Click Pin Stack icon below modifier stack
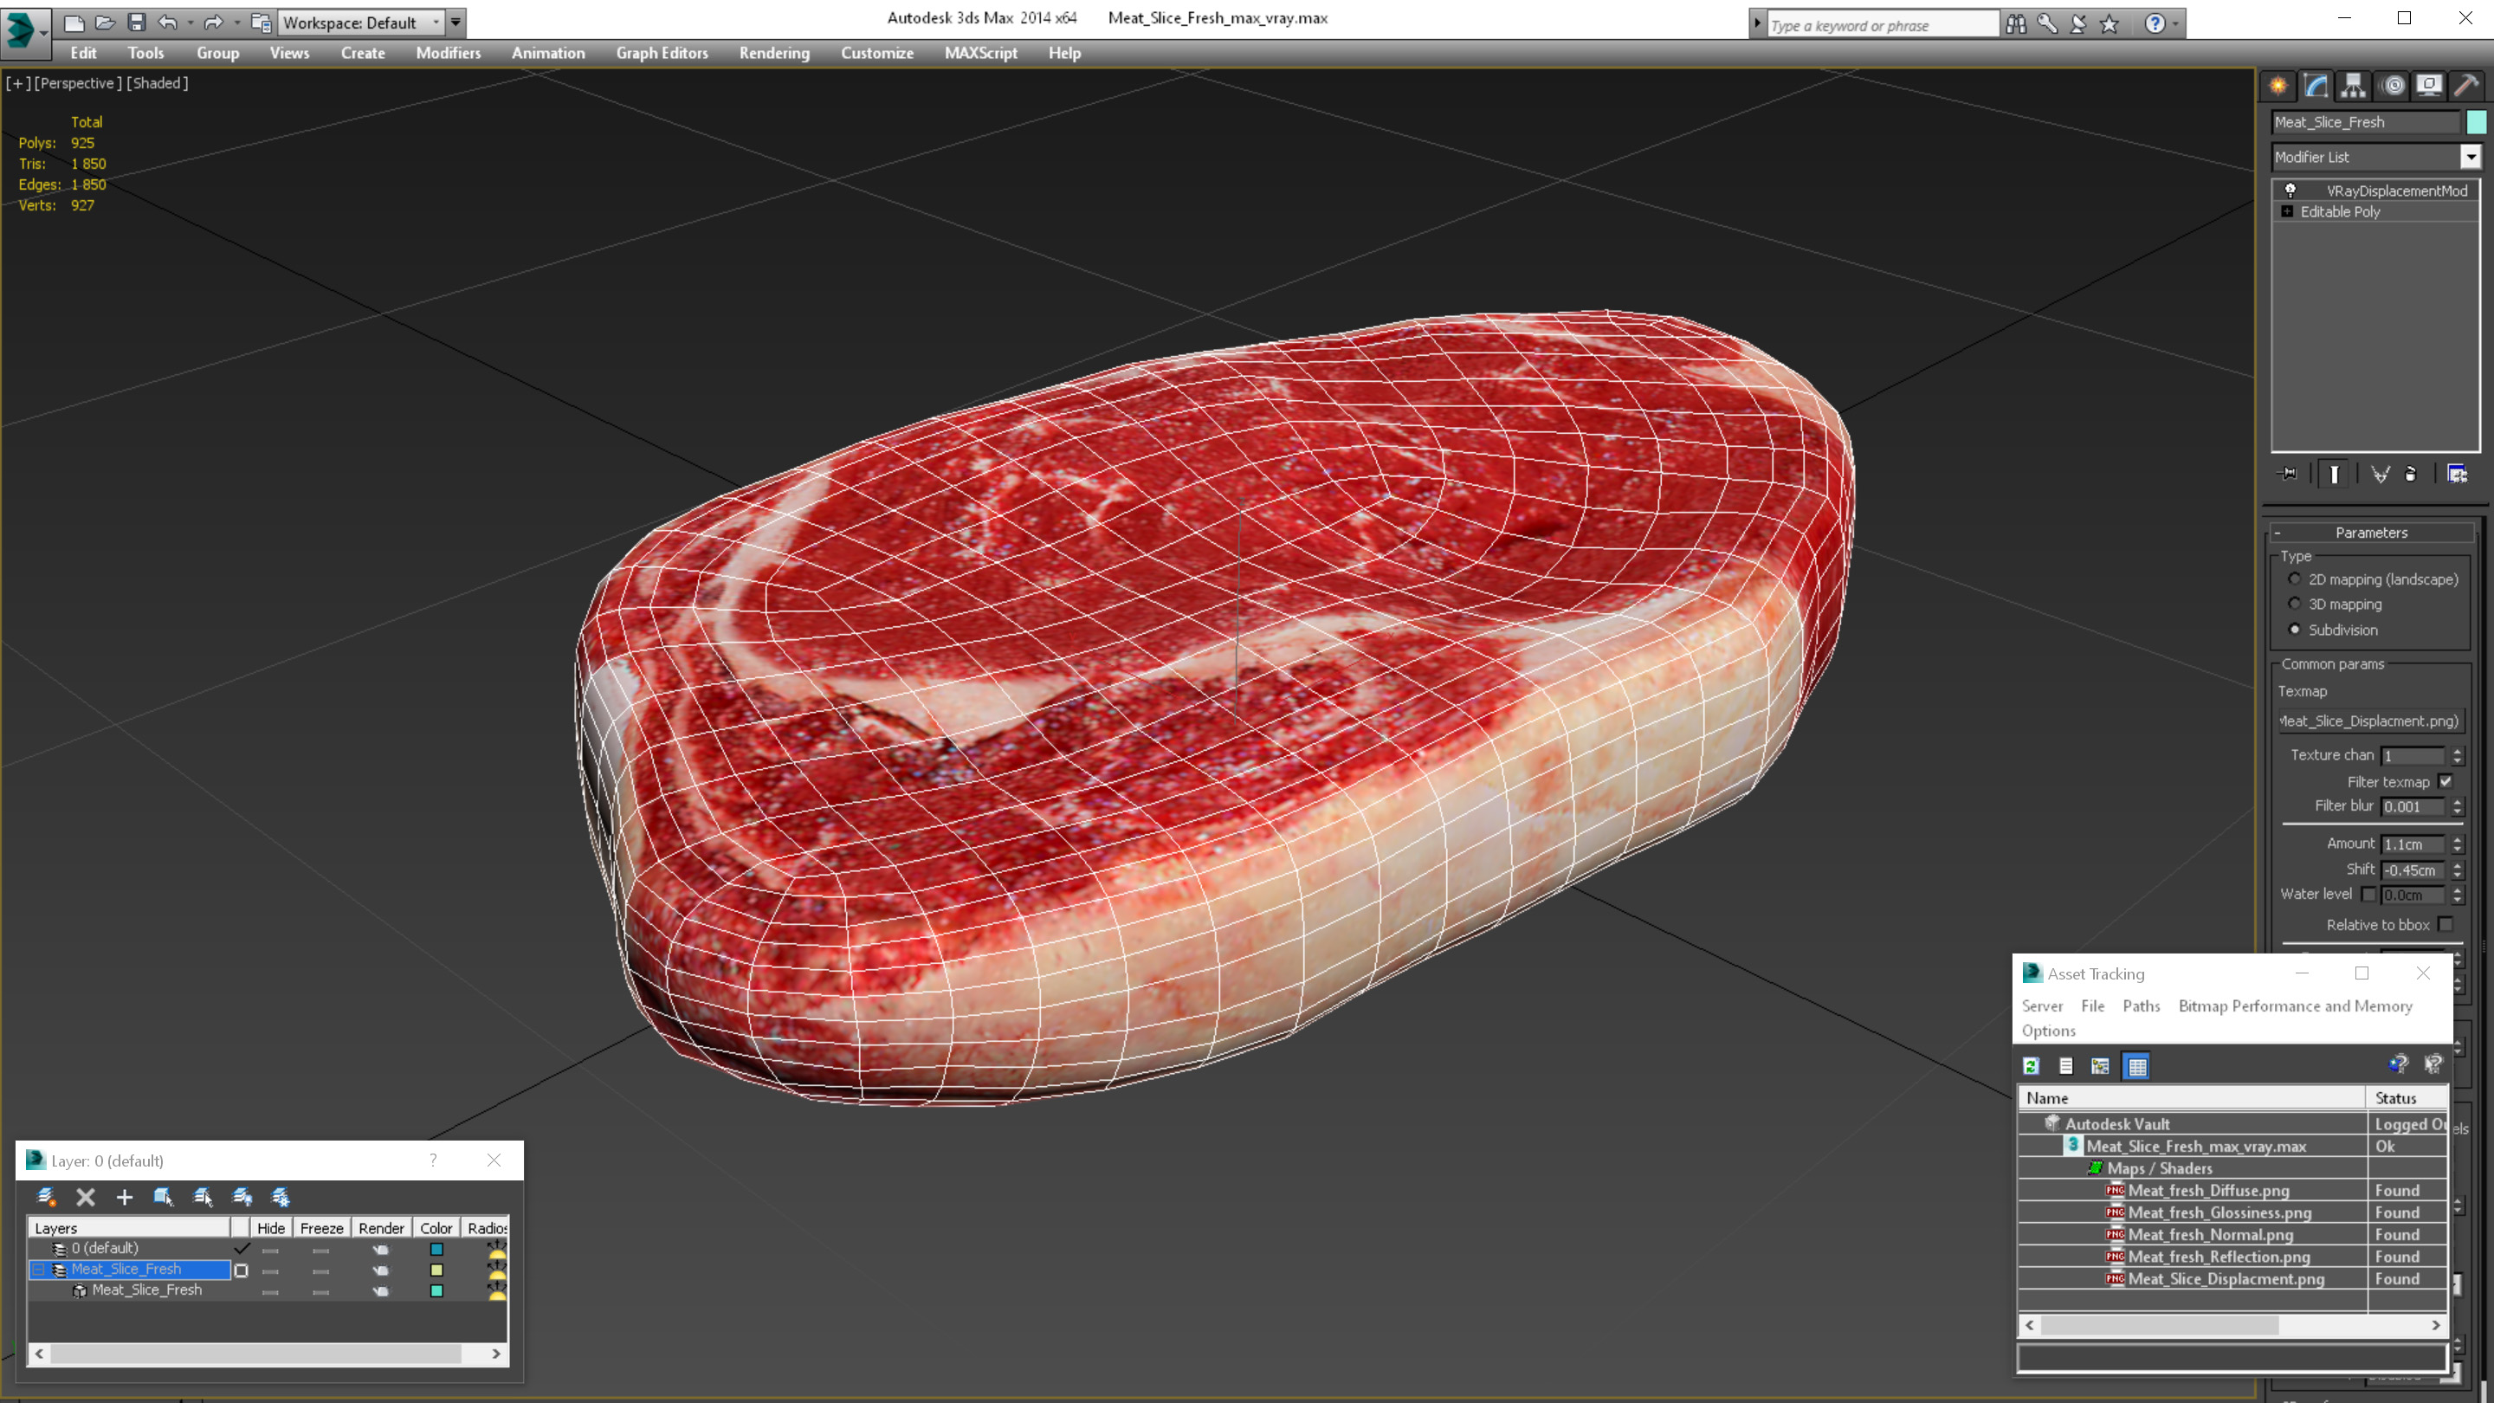Viewport: 2494px width, 1403px height. [x=2289, y=474]
